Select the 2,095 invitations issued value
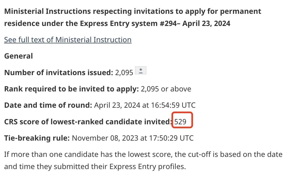 [124, 73]
